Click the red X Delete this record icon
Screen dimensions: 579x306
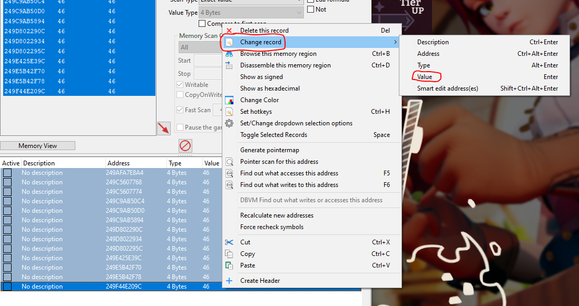tap(229, 31)
